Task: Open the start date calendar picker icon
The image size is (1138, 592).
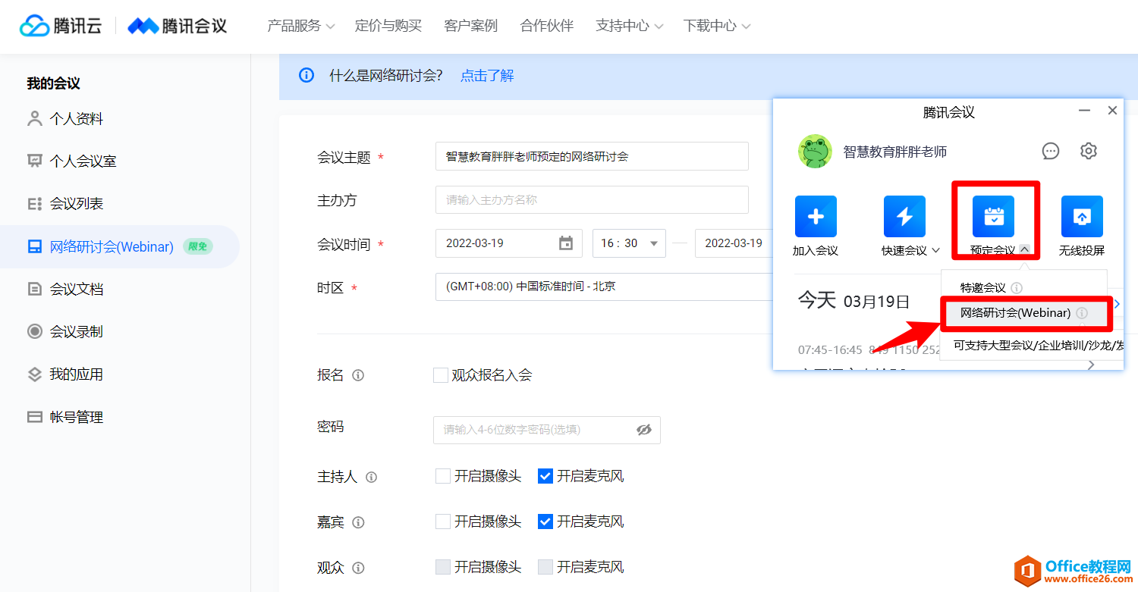Action: tap(566, 243)
